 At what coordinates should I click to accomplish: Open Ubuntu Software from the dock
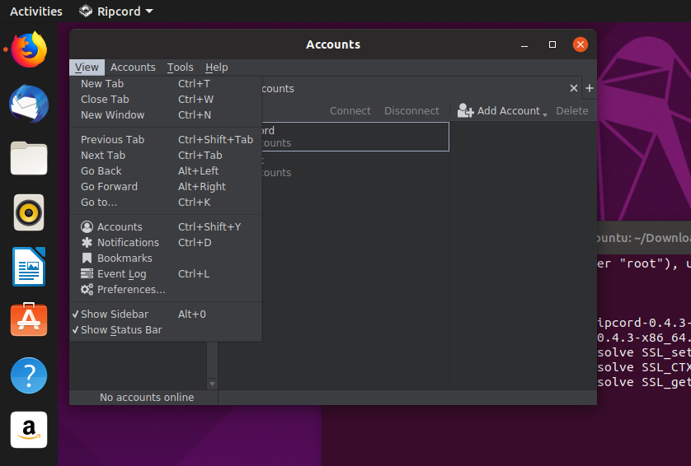pos(29,320)
